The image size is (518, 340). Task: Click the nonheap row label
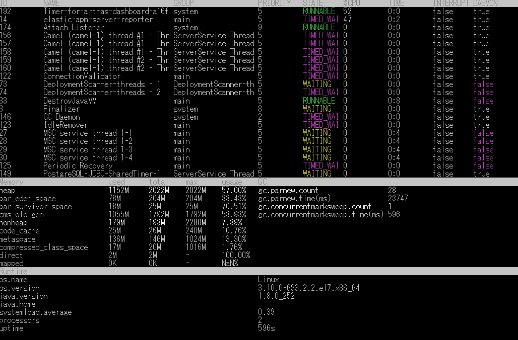pos(14,223)
